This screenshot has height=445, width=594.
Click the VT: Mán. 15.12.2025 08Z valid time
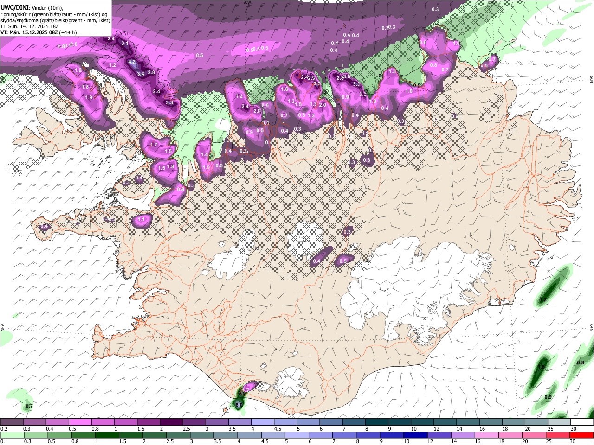[x=29, y=32]
